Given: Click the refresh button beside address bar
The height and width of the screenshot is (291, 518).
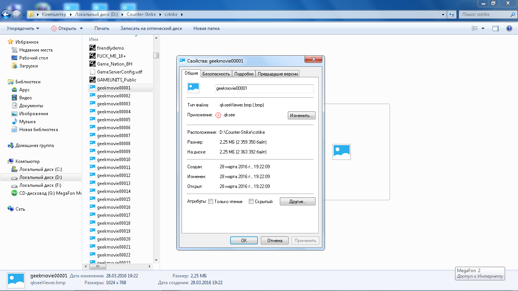Looking at the screenshot, I should [x=452, y=14].
